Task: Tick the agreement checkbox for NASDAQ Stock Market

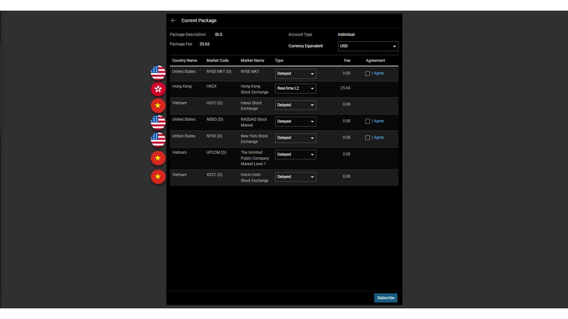Action: pos(367,121)
